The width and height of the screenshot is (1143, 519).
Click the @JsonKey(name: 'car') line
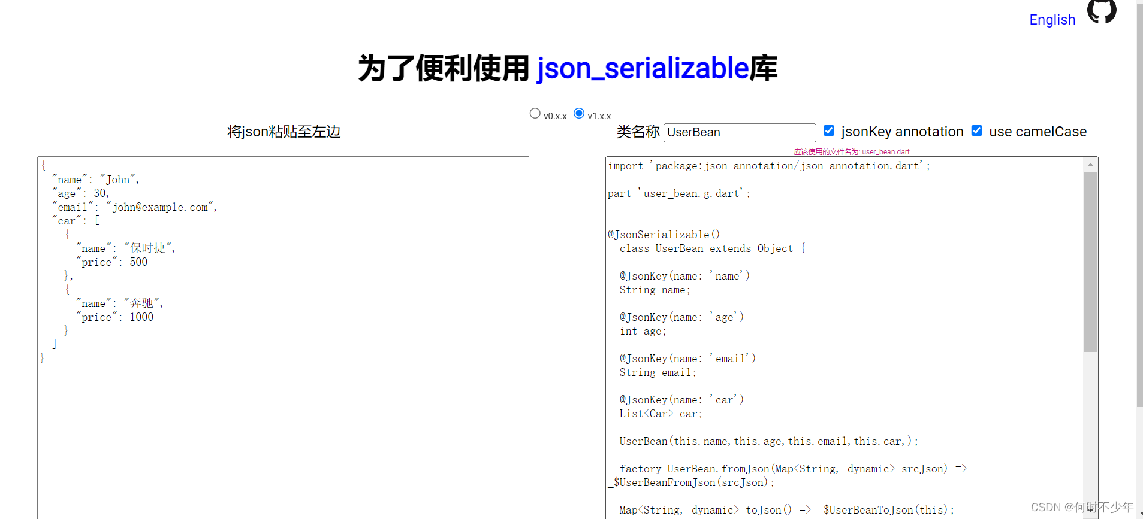point(681,400)
